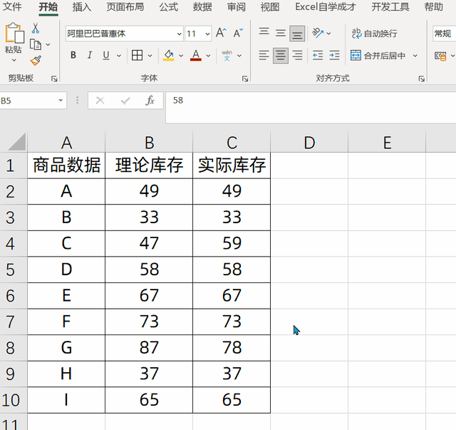Open the 开发工具 tab
Viewport: 456px width, 430px height.
(x=390, y=6)
